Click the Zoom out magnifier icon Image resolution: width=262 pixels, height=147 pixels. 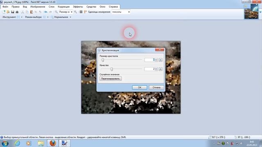[56, 12]
